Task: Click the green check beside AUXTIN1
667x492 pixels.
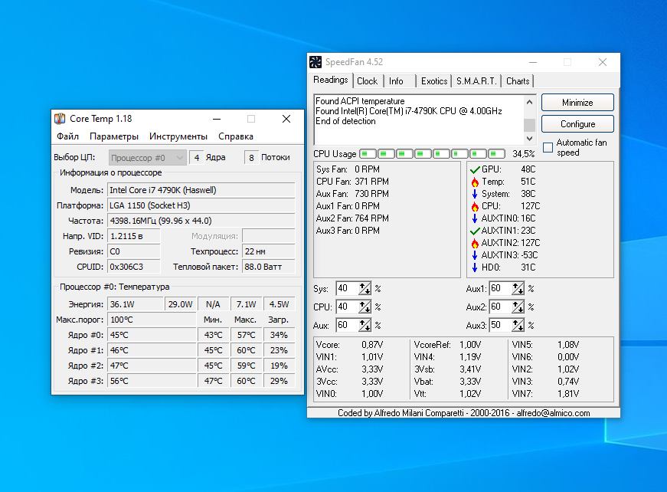Action: (475, 231)
